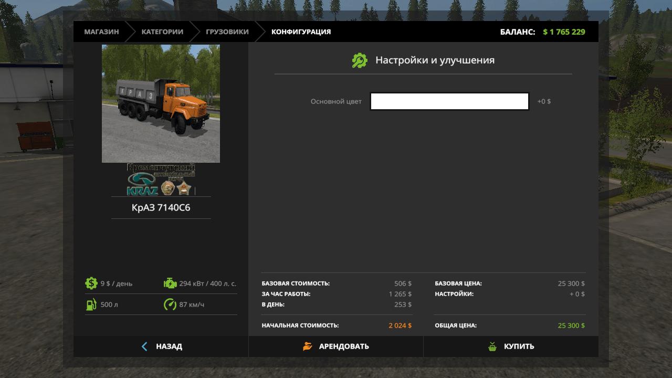Click the orange KrAZ truck preview image
The width and height of the screenshot is (672, 378).
click(x=161, y=103)
